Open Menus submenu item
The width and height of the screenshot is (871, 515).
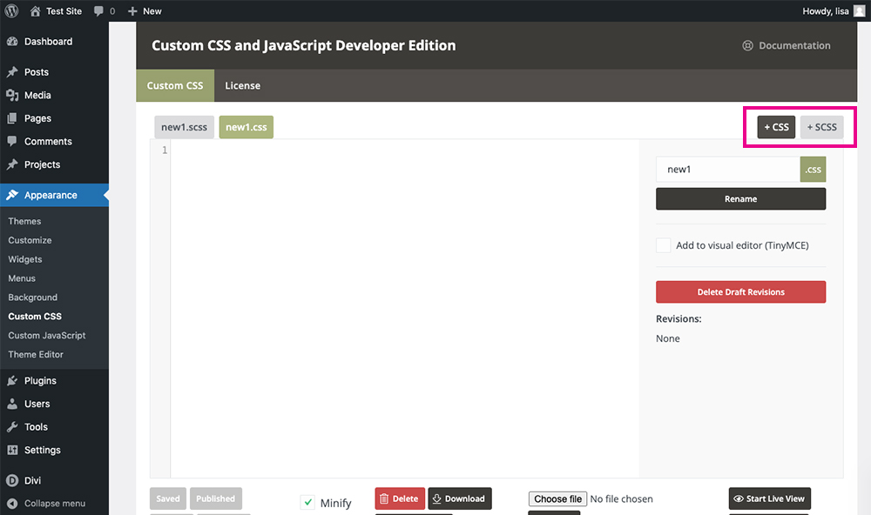22,278
